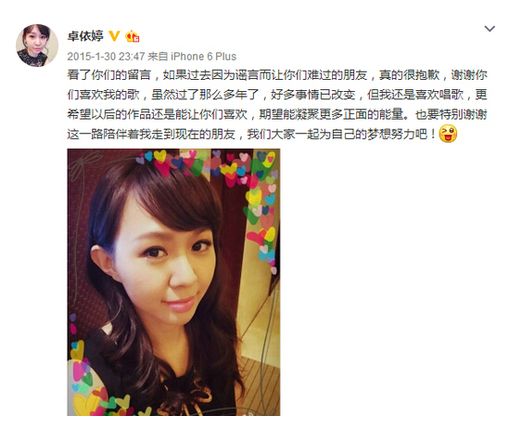
Task: Click the winking tongue-out emoji
Action: pos(448,134)
